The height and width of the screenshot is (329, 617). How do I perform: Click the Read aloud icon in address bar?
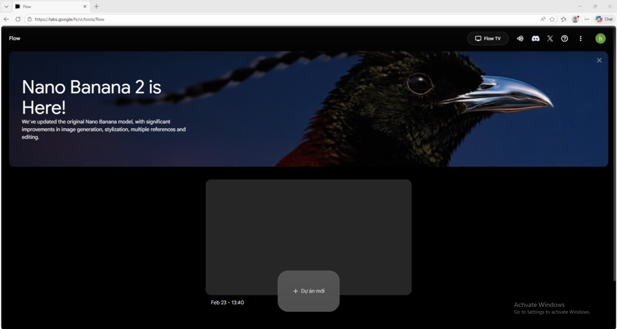(x=543, y=19)
